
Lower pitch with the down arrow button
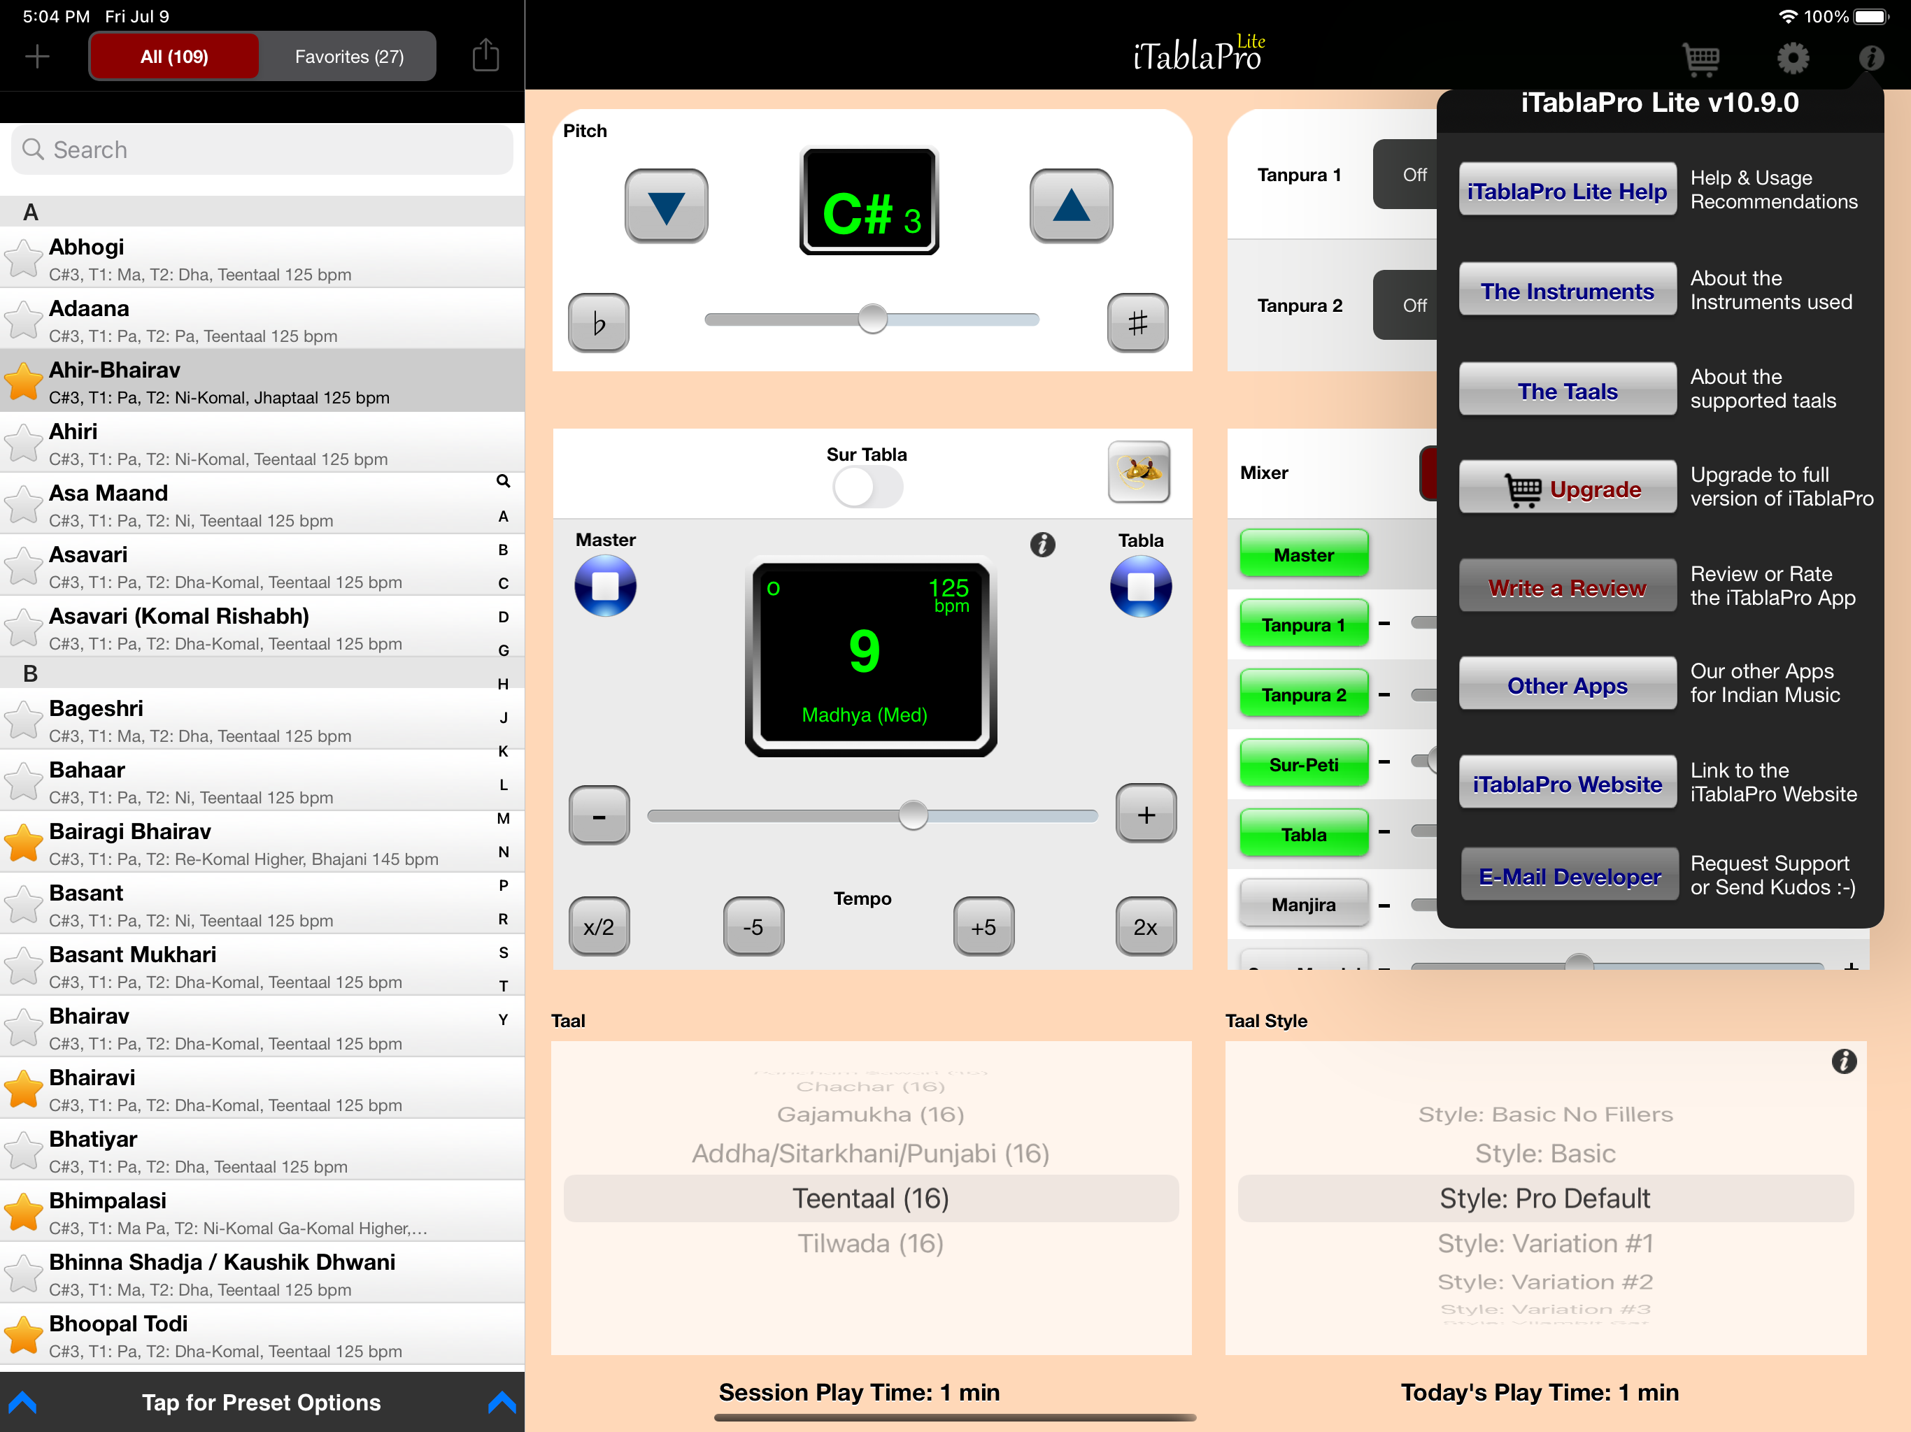click(666, 206)
